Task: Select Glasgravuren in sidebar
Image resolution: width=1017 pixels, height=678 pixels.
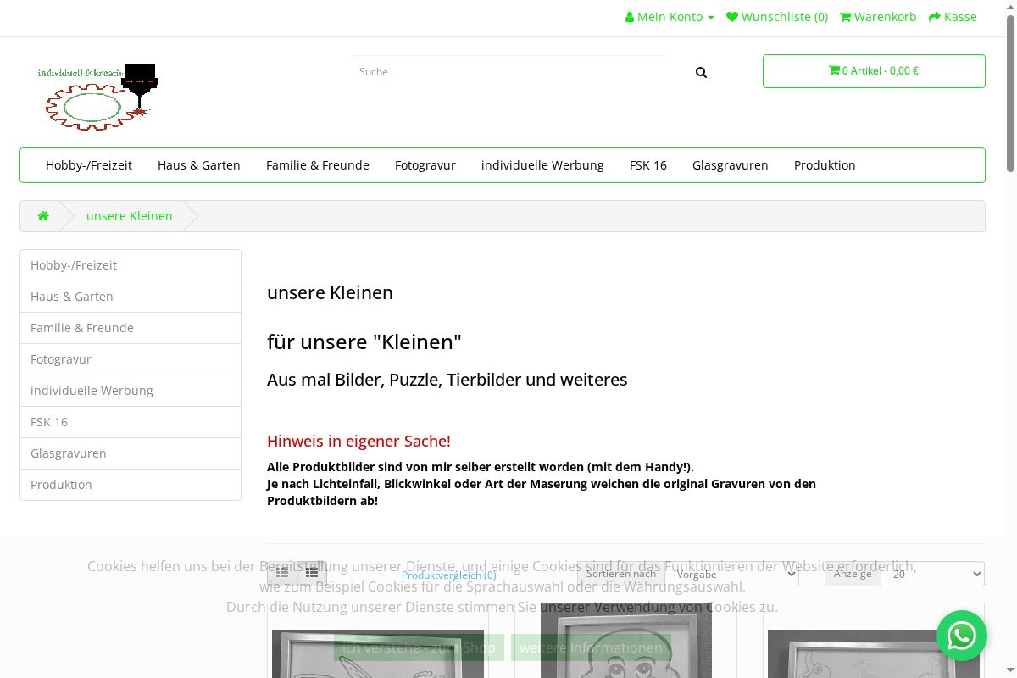Action: point(131,453)
